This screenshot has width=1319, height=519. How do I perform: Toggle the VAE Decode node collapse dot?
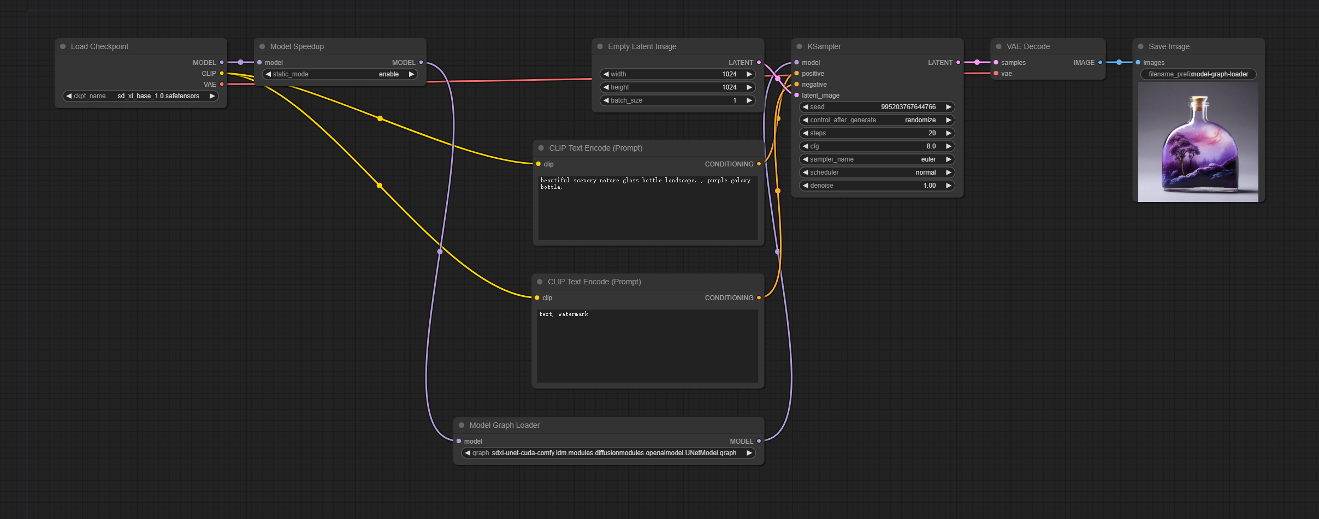coord(999,47)
